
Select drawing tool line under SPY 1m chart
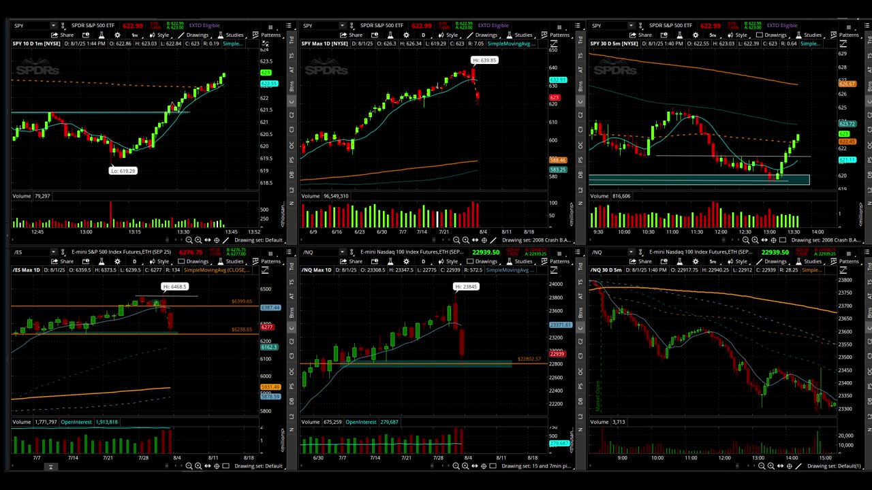click(x=225, y=240)
